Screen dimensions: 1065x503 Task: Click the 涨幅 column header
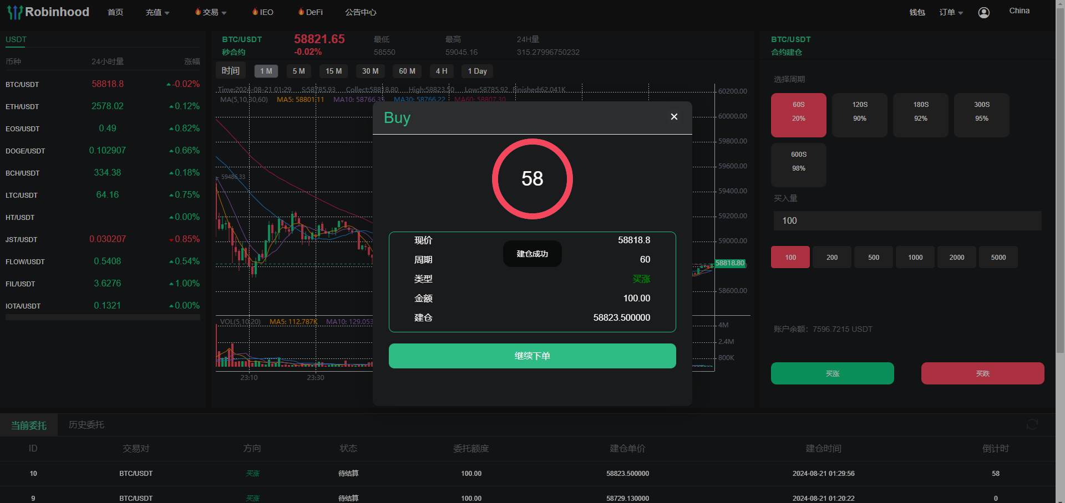tap(192, 61)
